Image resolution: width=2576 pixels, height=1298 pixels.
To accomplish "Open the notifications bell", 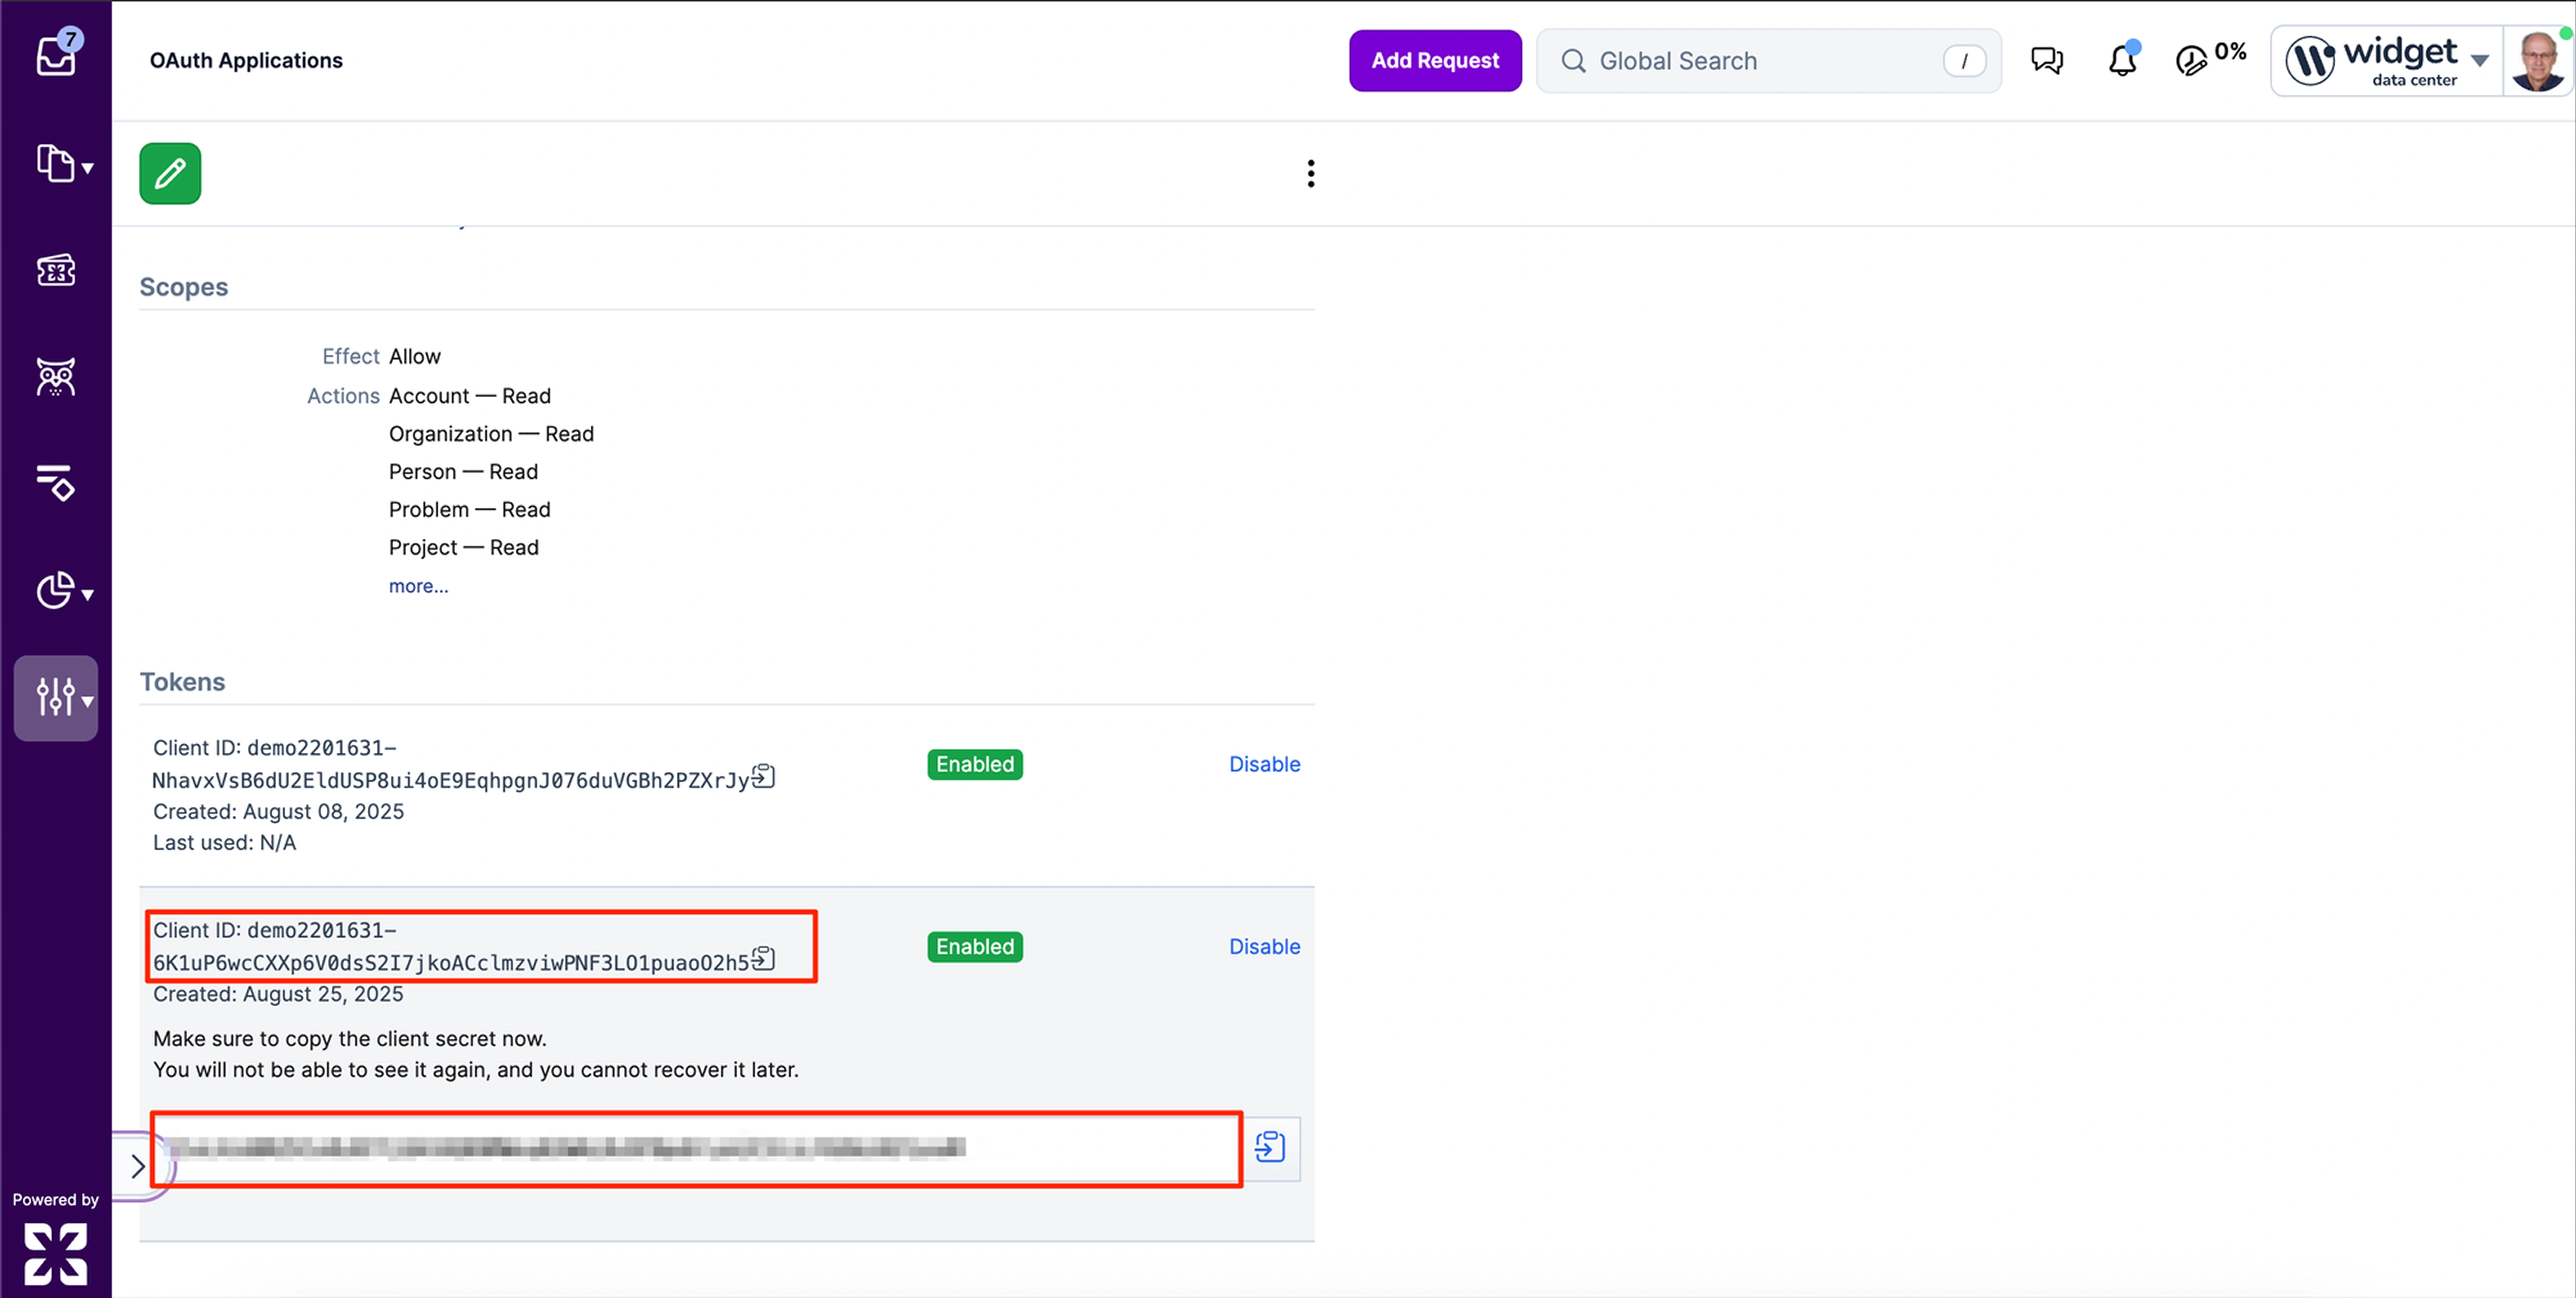I will [x=2122, y=60].
